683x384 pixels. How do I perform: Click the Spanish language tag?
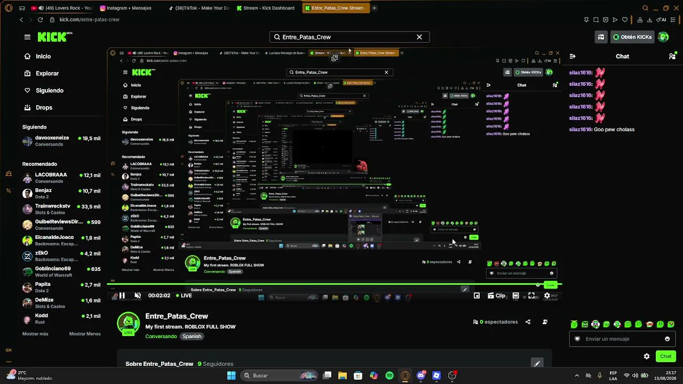192,337
